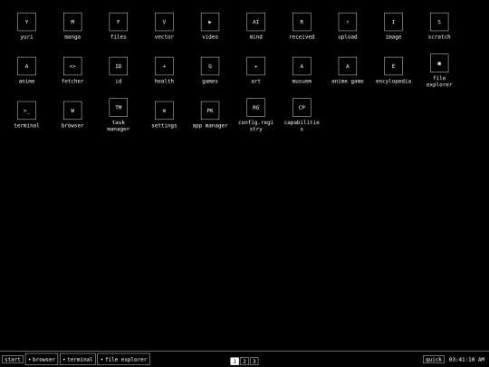This screenshot has width=489, height=367.
Task: Switch to terminal in the taskbar
Action: [x=78, y=359]
